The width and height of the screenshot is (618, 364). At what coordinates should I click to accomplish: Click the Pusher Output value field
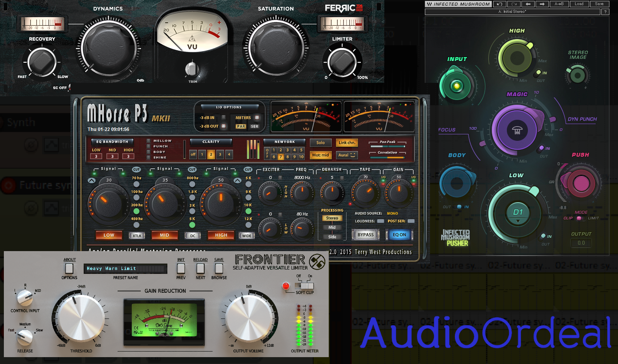[581, 243]
